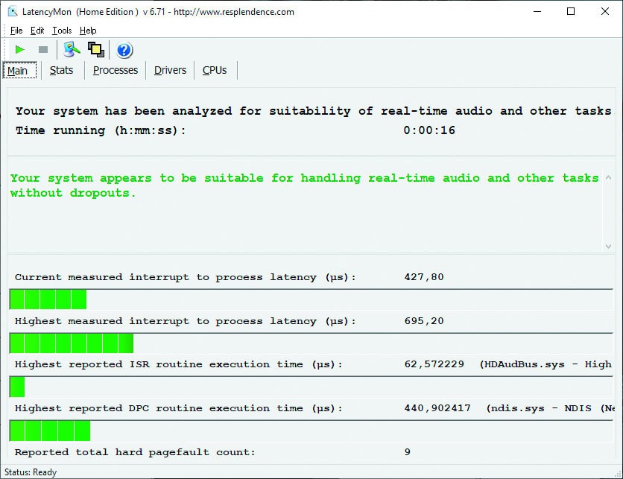Switch to the CPUs tab
The image size is (623, 479).
pyautogui.click(x=215, y=70)
